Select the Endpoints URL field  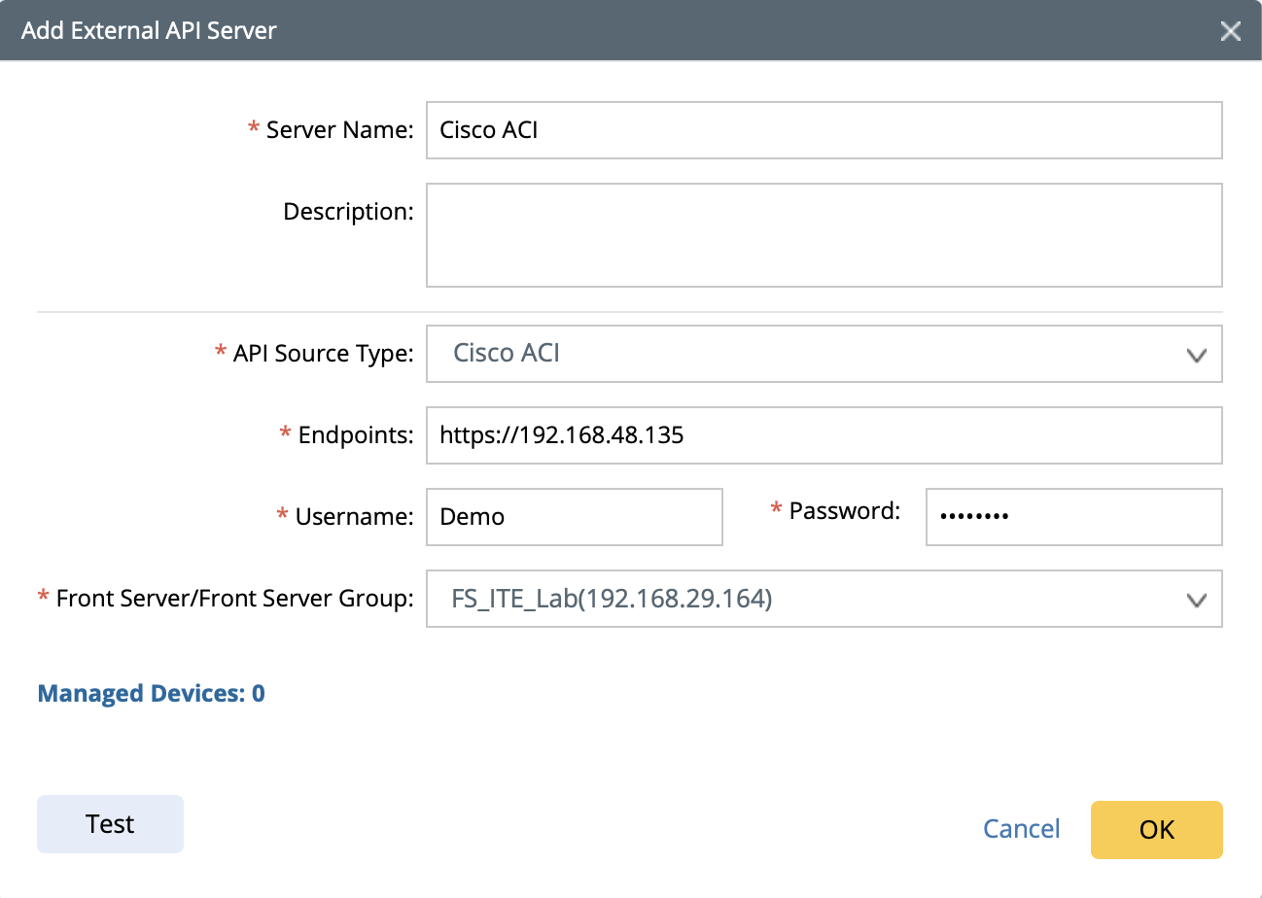pyautogui.click(x=824, y=434)
